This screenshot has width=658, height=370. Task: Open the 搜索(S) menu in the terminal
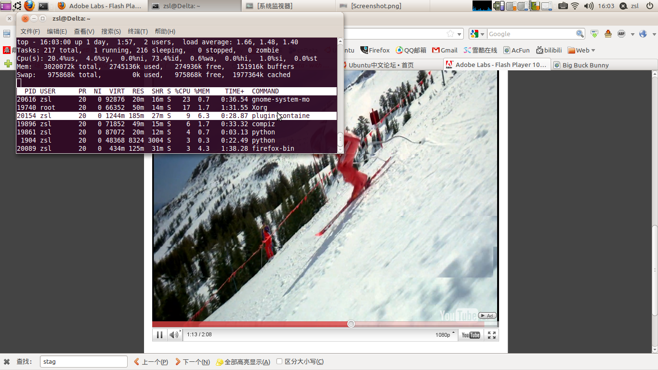[111, 31]
